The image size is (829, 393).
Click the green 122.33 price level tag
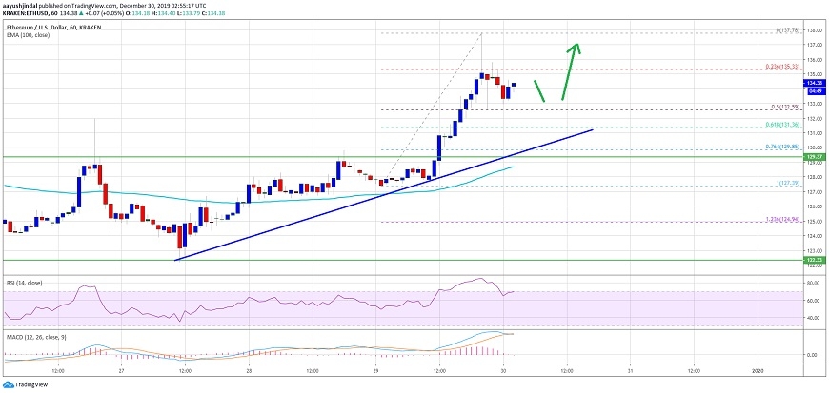[814, 260]
